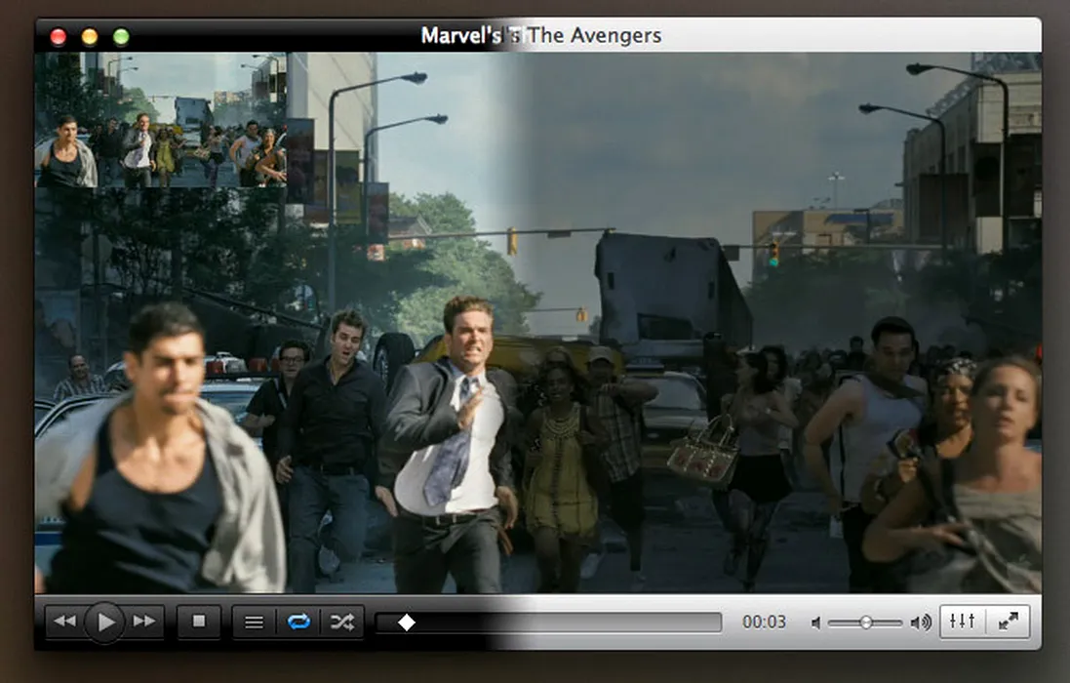Enter fullscreen with the diagonal arrows button

click(x=1008, y=622)
